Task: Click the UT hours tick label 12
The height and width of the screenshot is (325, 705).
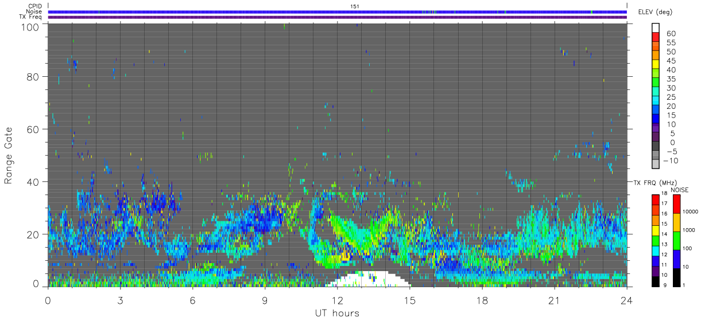Action: pyautogui.click(x=338, y=300)
